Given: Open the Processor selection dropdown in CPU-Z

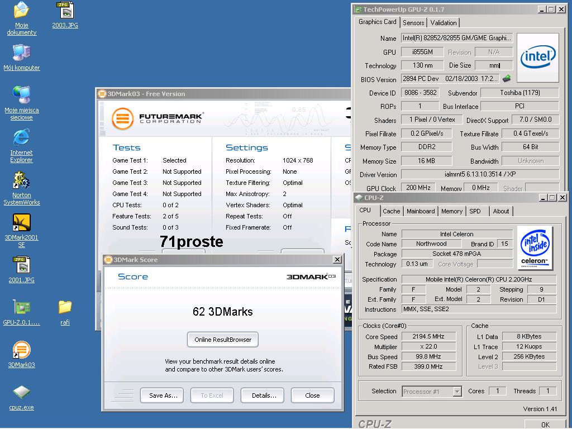Looking at the screenshot, I should pos(457,392).
